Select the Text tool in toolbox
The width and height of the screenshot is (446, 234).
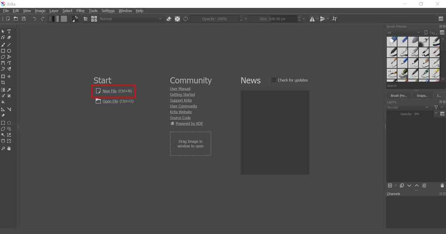(x=9, y=31)
